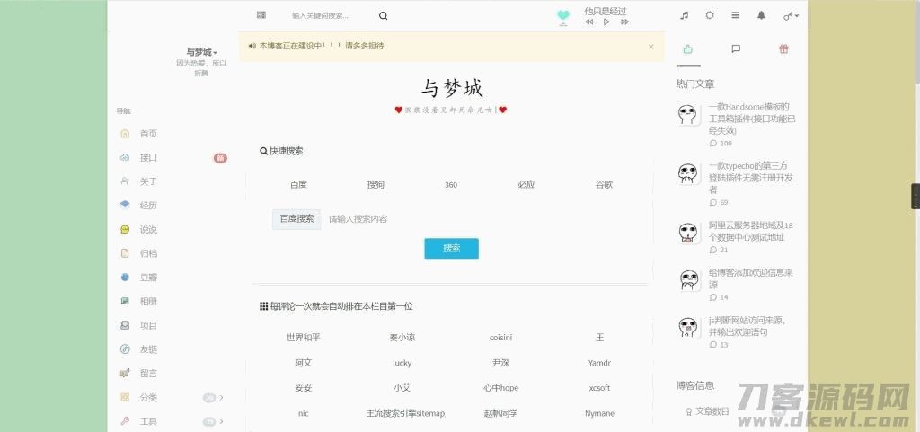The height and width of the screenshot is (432, 920).
Task: Expand the 分类 category submenu
Action: tap(221, 398)
